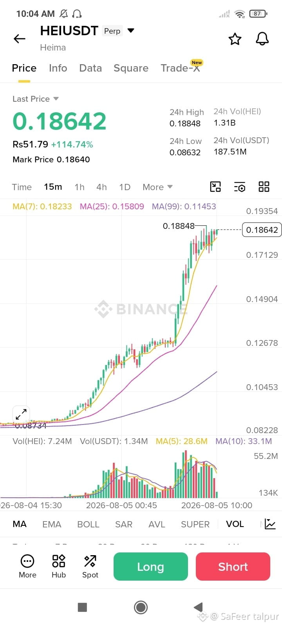This screenshot has height=626, width=282.
Task: Select the 1h chart interval
Action: click(x=80, y=187)
